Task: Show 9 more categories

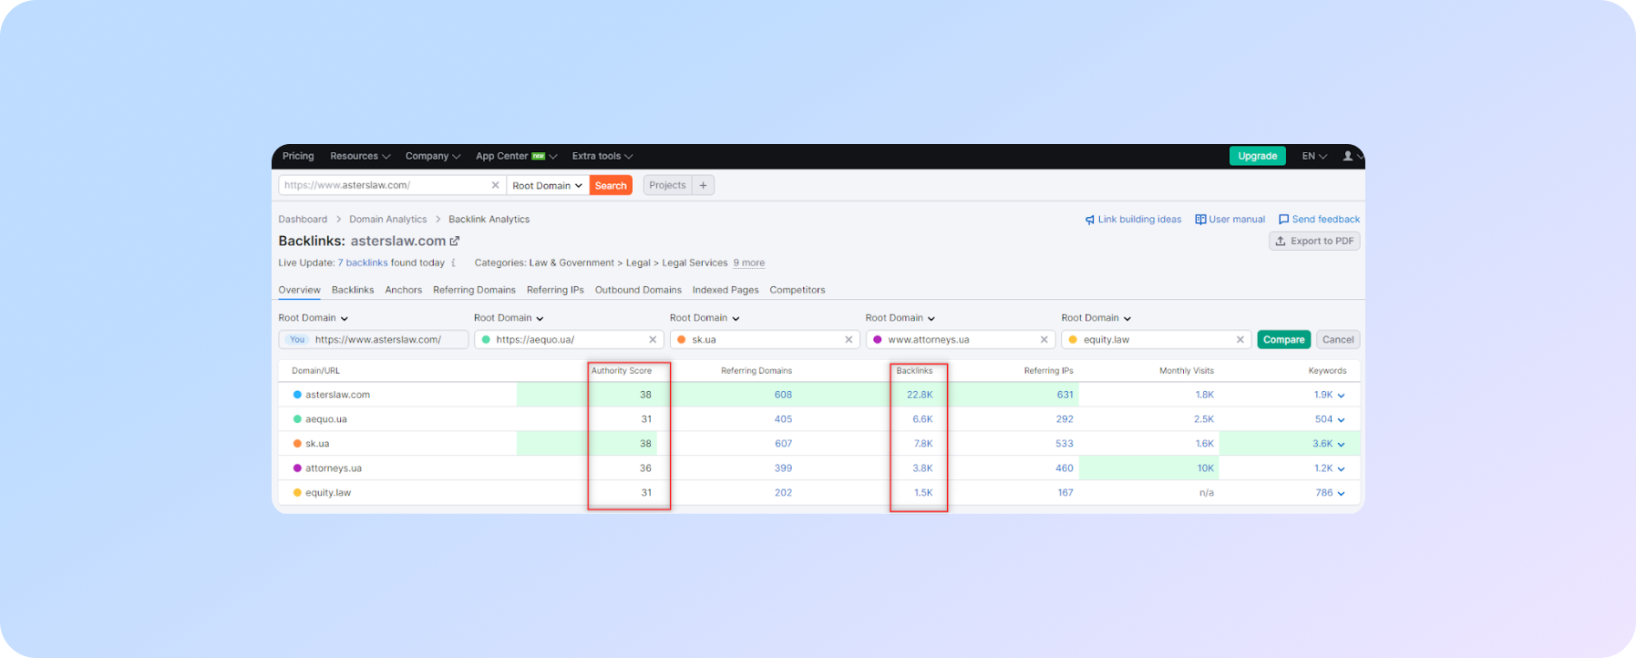Action: click(748, 263)
